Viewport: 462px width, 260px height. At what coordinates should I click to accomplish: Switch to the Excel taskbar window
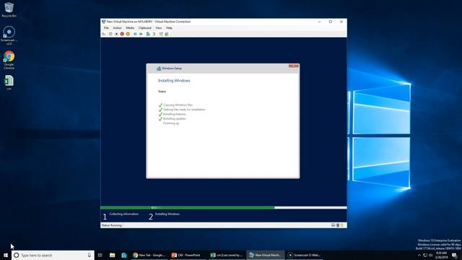(x=227, y=255)
